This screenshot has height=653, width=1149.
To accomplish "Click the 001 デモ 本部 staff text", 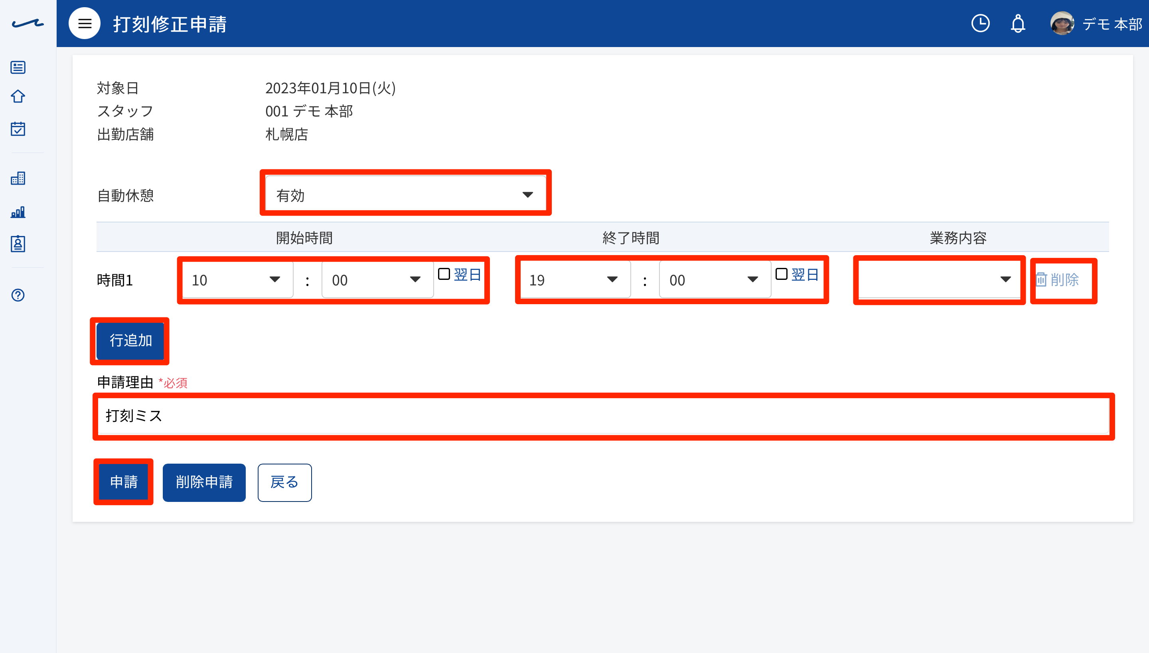I will coord(309,111).
